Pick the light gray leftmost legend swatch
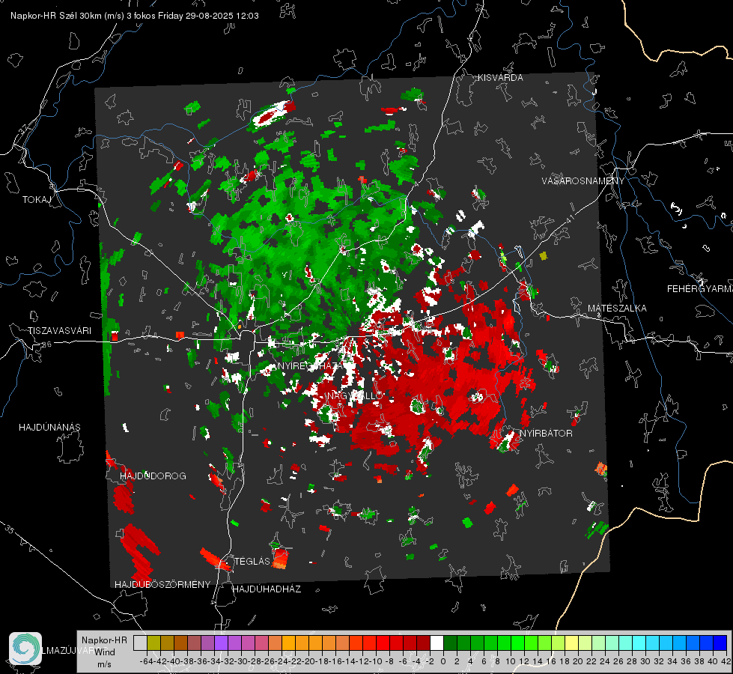This screenshot has height=674, width=733. [140, 643]
